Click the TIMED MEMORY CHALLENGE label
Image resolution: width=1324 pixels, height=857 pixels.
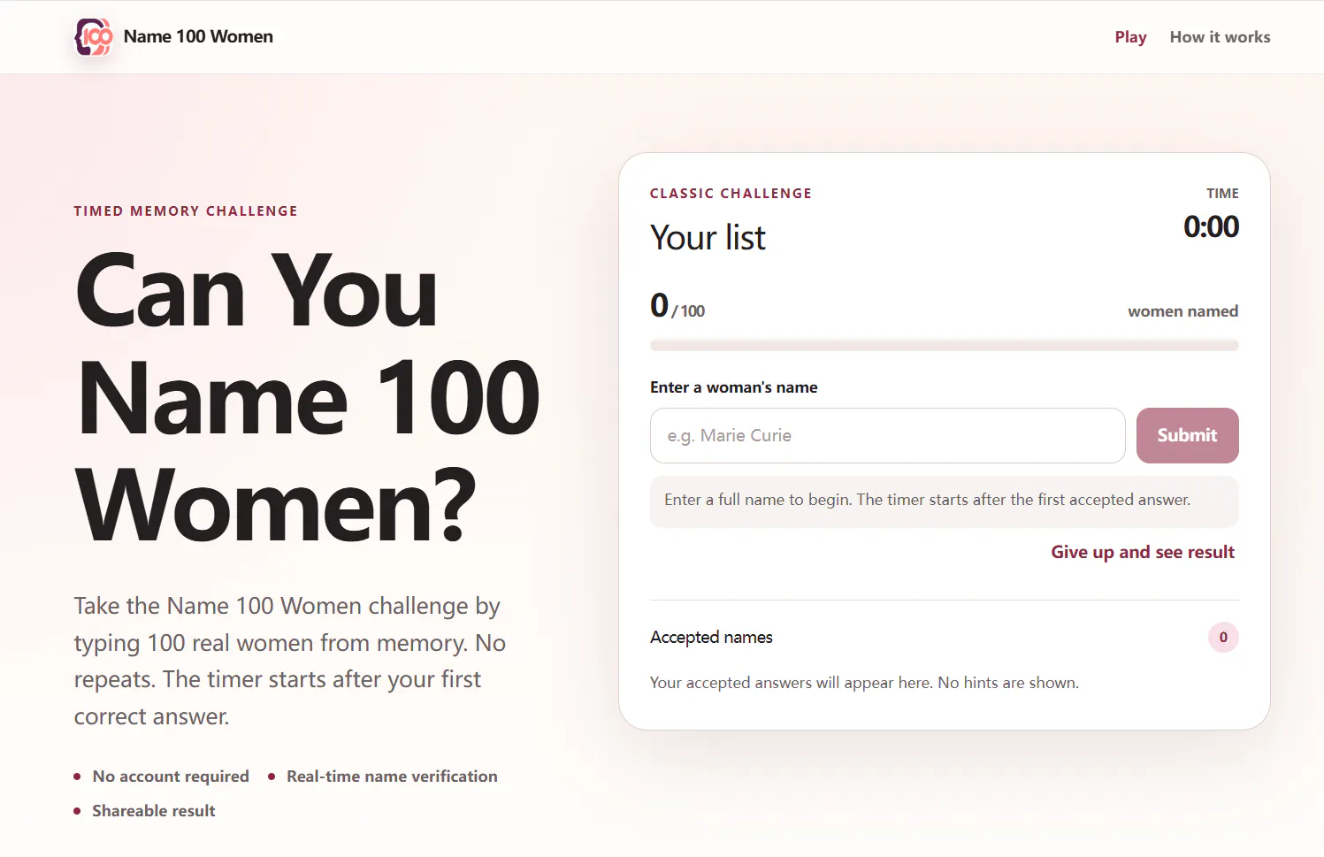click(186, 211)
